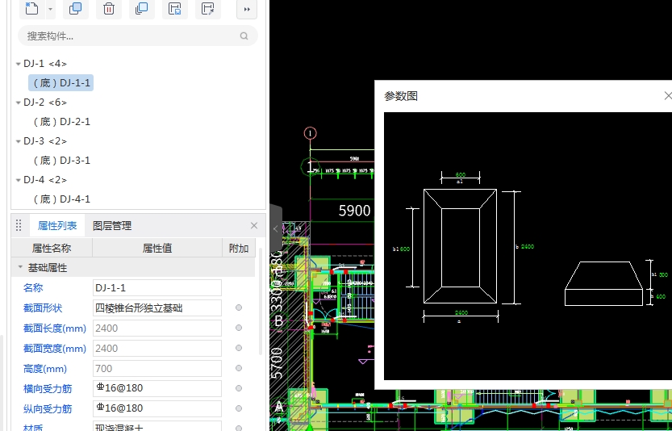Click the 截面形状 value field
The image size is (672, 431).
click(157, 308)
